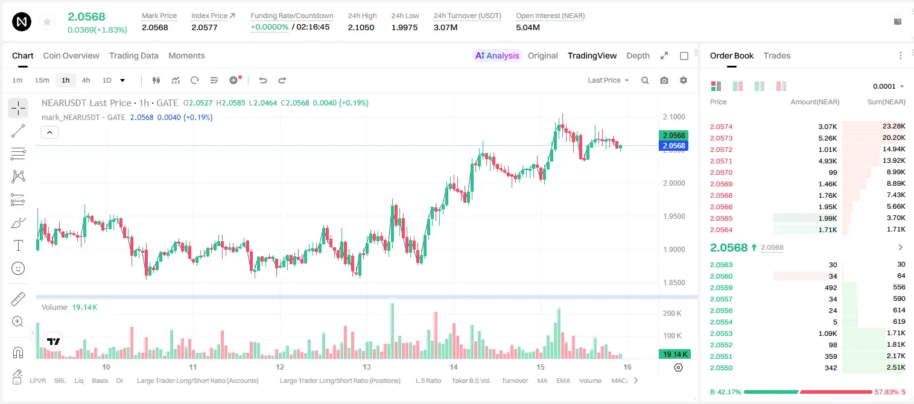This screenshot has height=404, width=914.
Task: Open the AI Analysis view
Action: (497, 55)
